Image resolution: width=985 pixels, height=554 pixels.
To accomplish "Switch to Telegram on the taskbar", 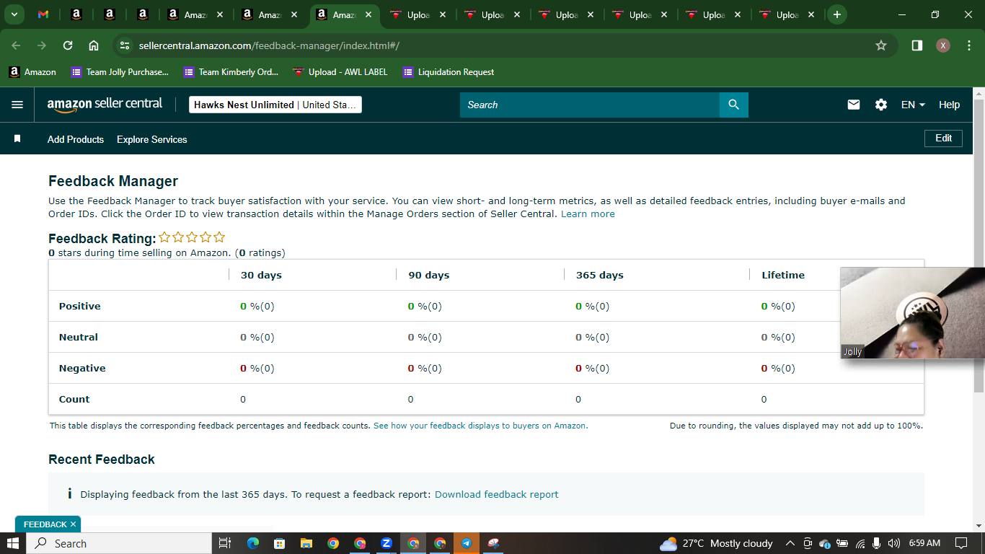I will tap(467, 543).
